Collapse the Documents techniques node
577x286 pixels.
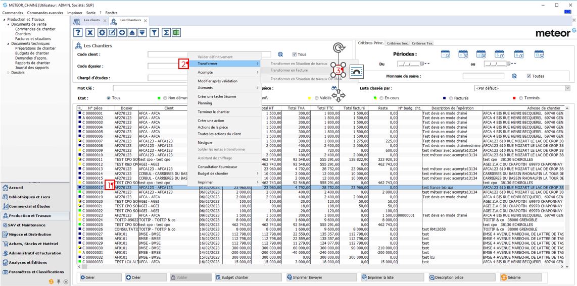pyautogui.click(x=8, y=44)
